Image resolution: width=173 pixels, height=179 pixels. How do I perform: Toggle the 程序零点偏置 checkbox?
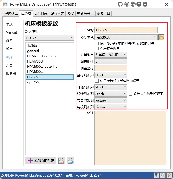point(97,48)
